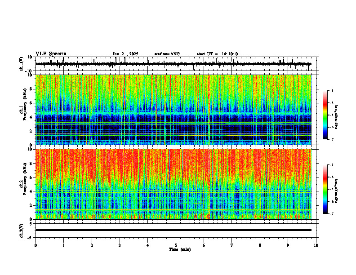Click time axis tick label "9"

[x=288, y=245]
